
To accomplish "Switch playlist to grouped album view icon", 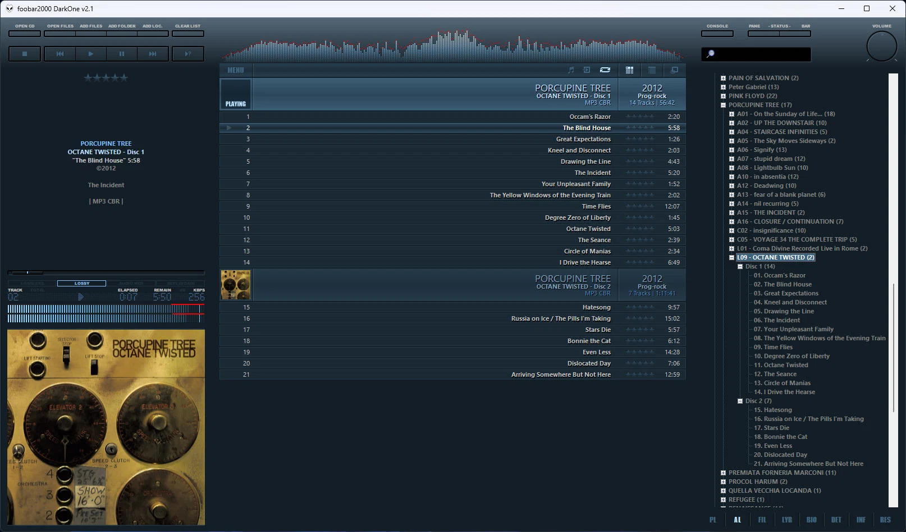I will (x=629, y=70).
